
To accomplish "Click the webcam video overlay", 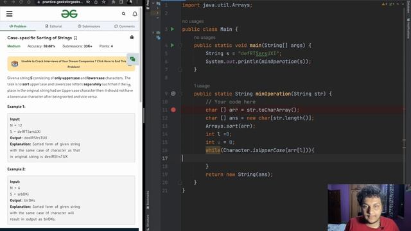I will click(369, 207).
